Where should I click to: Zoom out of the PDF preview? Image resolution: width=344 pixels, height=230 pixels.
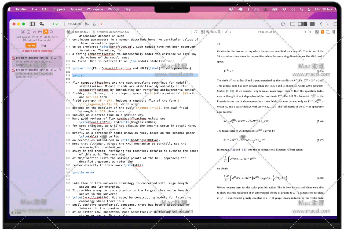click(208, 32)
